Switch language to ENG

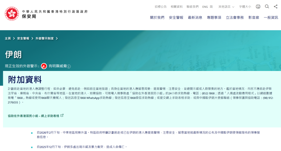[x=205, y=7]
